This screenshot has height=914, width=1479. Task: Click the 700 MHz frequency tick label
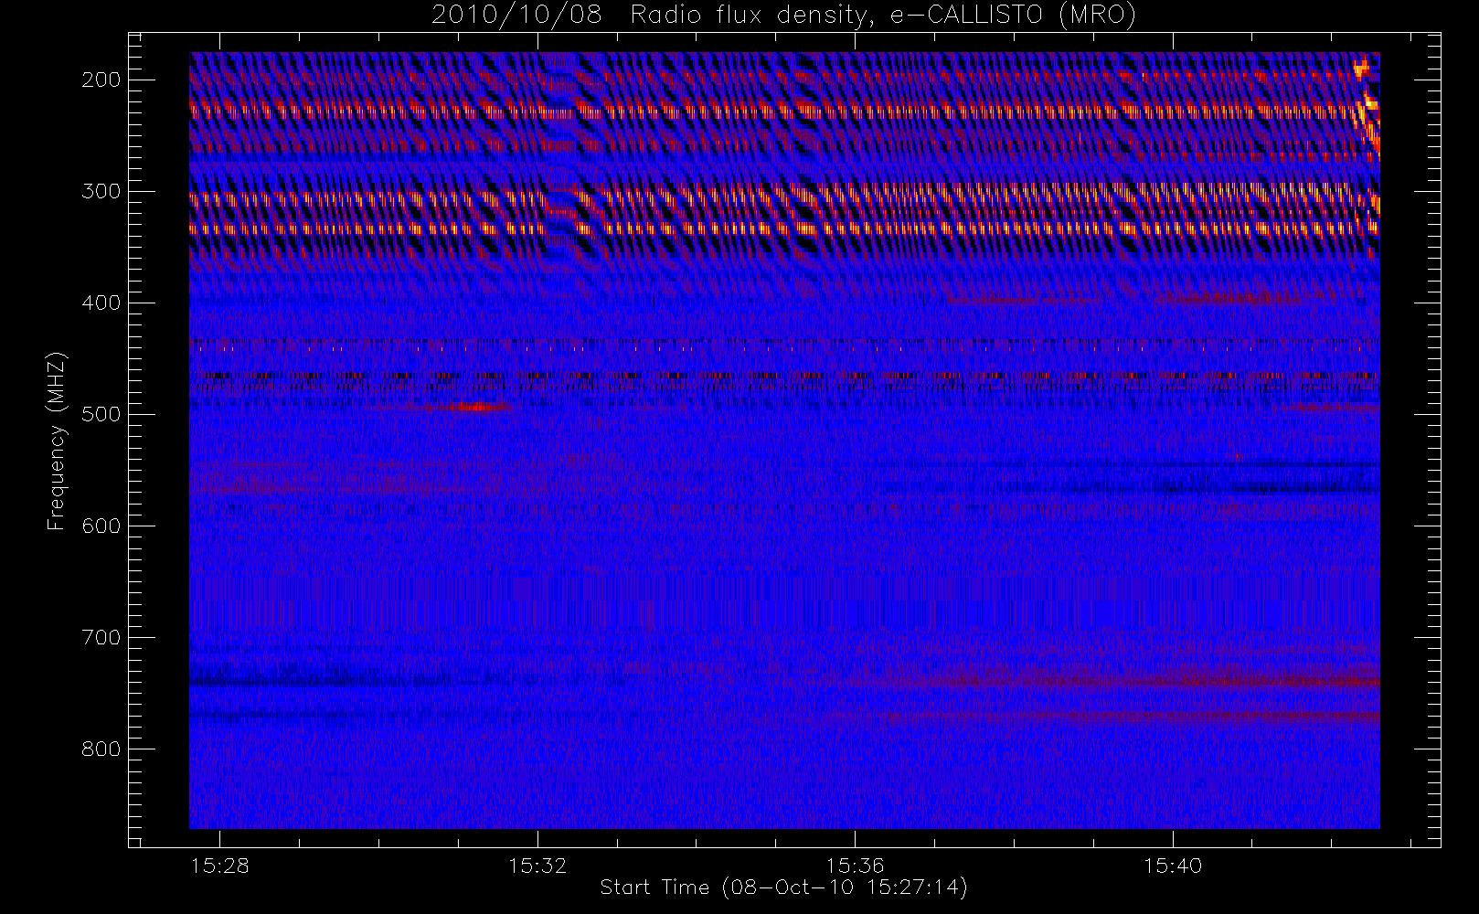[x=101, y=637]
